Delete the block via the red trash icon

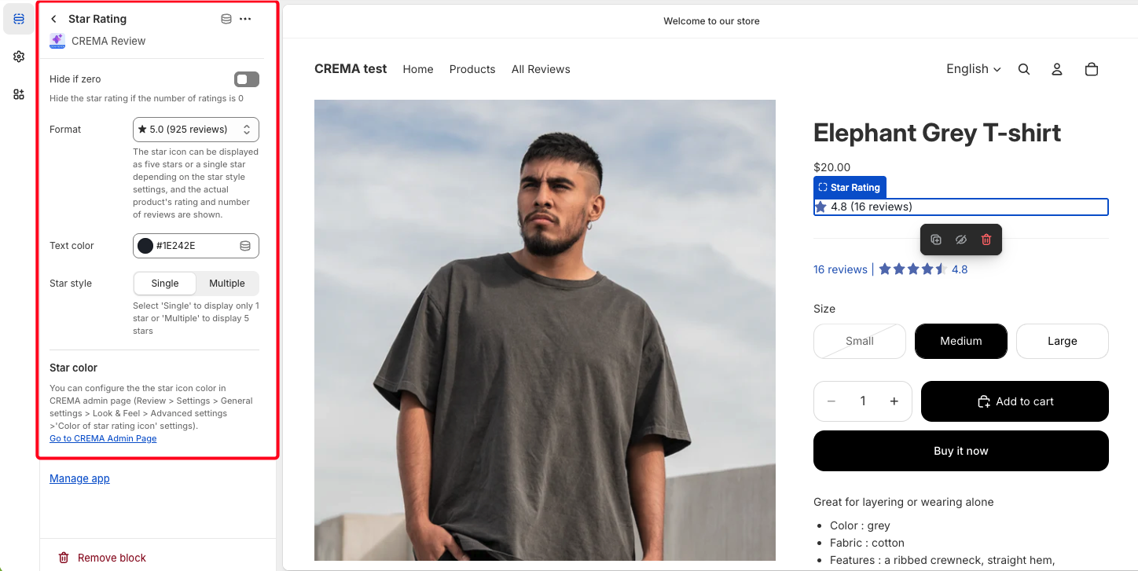click(x=986, y=240)
